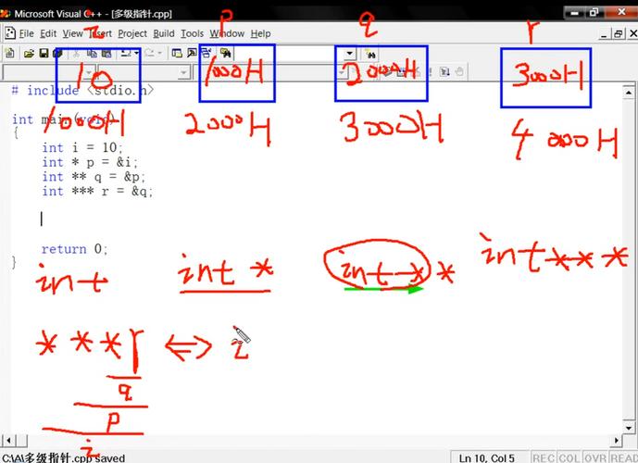Click the Save All toolbar icon
The width and height of the screenshot is (638, 463).
(x=57, y=54)
